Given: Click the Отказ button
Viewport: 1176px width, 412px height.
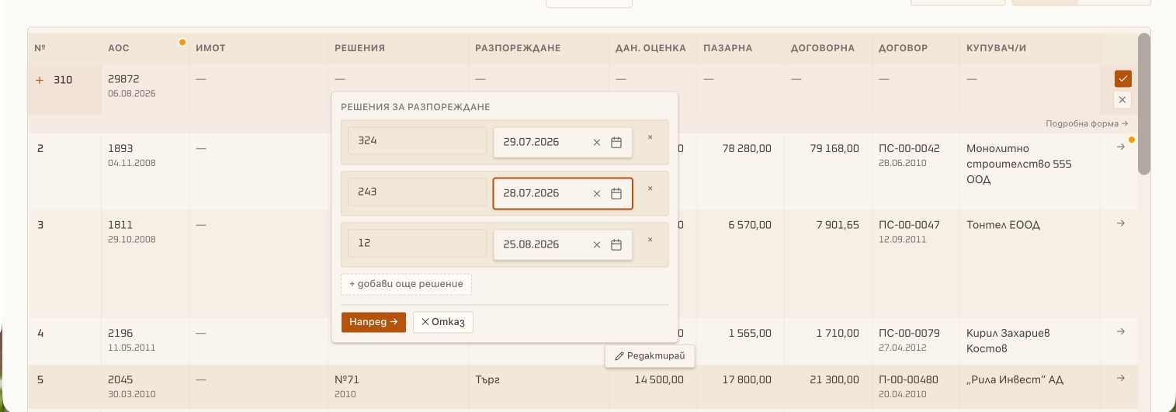Looking at the screenshot, I should 443,322.
